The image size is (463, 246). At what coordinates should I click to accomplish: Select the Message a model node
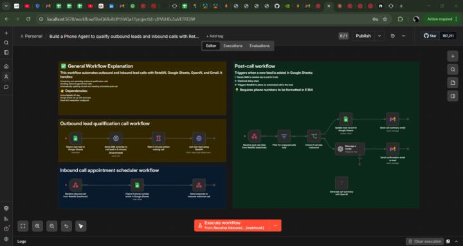[350, 149]
